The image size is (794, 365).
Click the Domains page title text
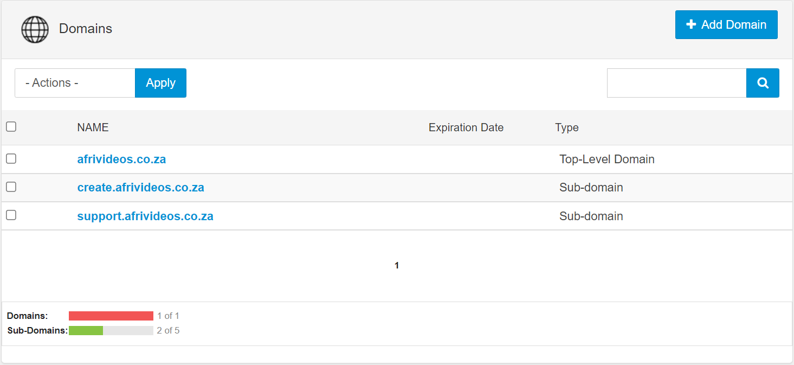[86, 29]
